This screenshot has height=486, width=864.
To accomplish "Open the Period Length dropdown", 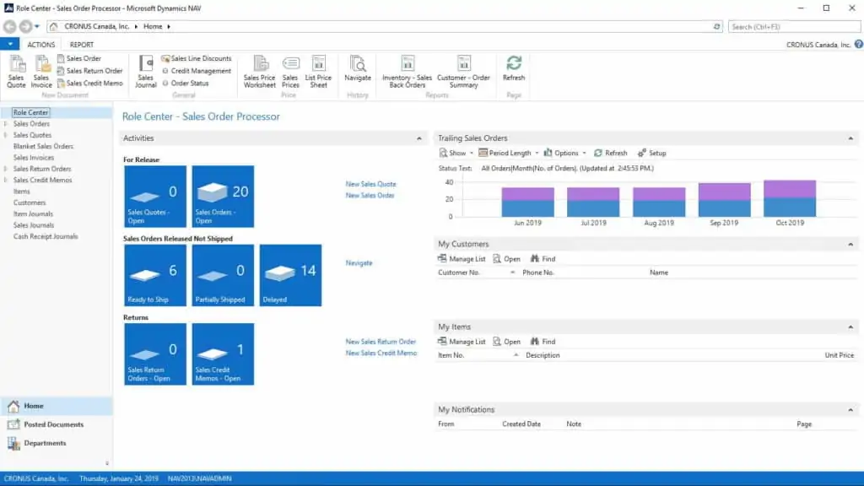I will point(509,154).
